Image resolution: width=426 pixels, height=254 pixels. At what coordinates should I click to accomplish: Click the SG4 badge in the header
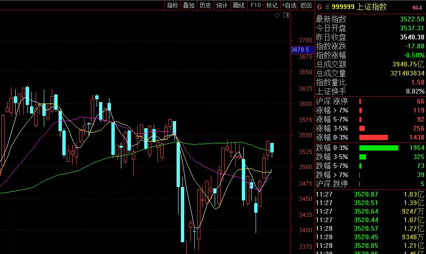[417, 7]
